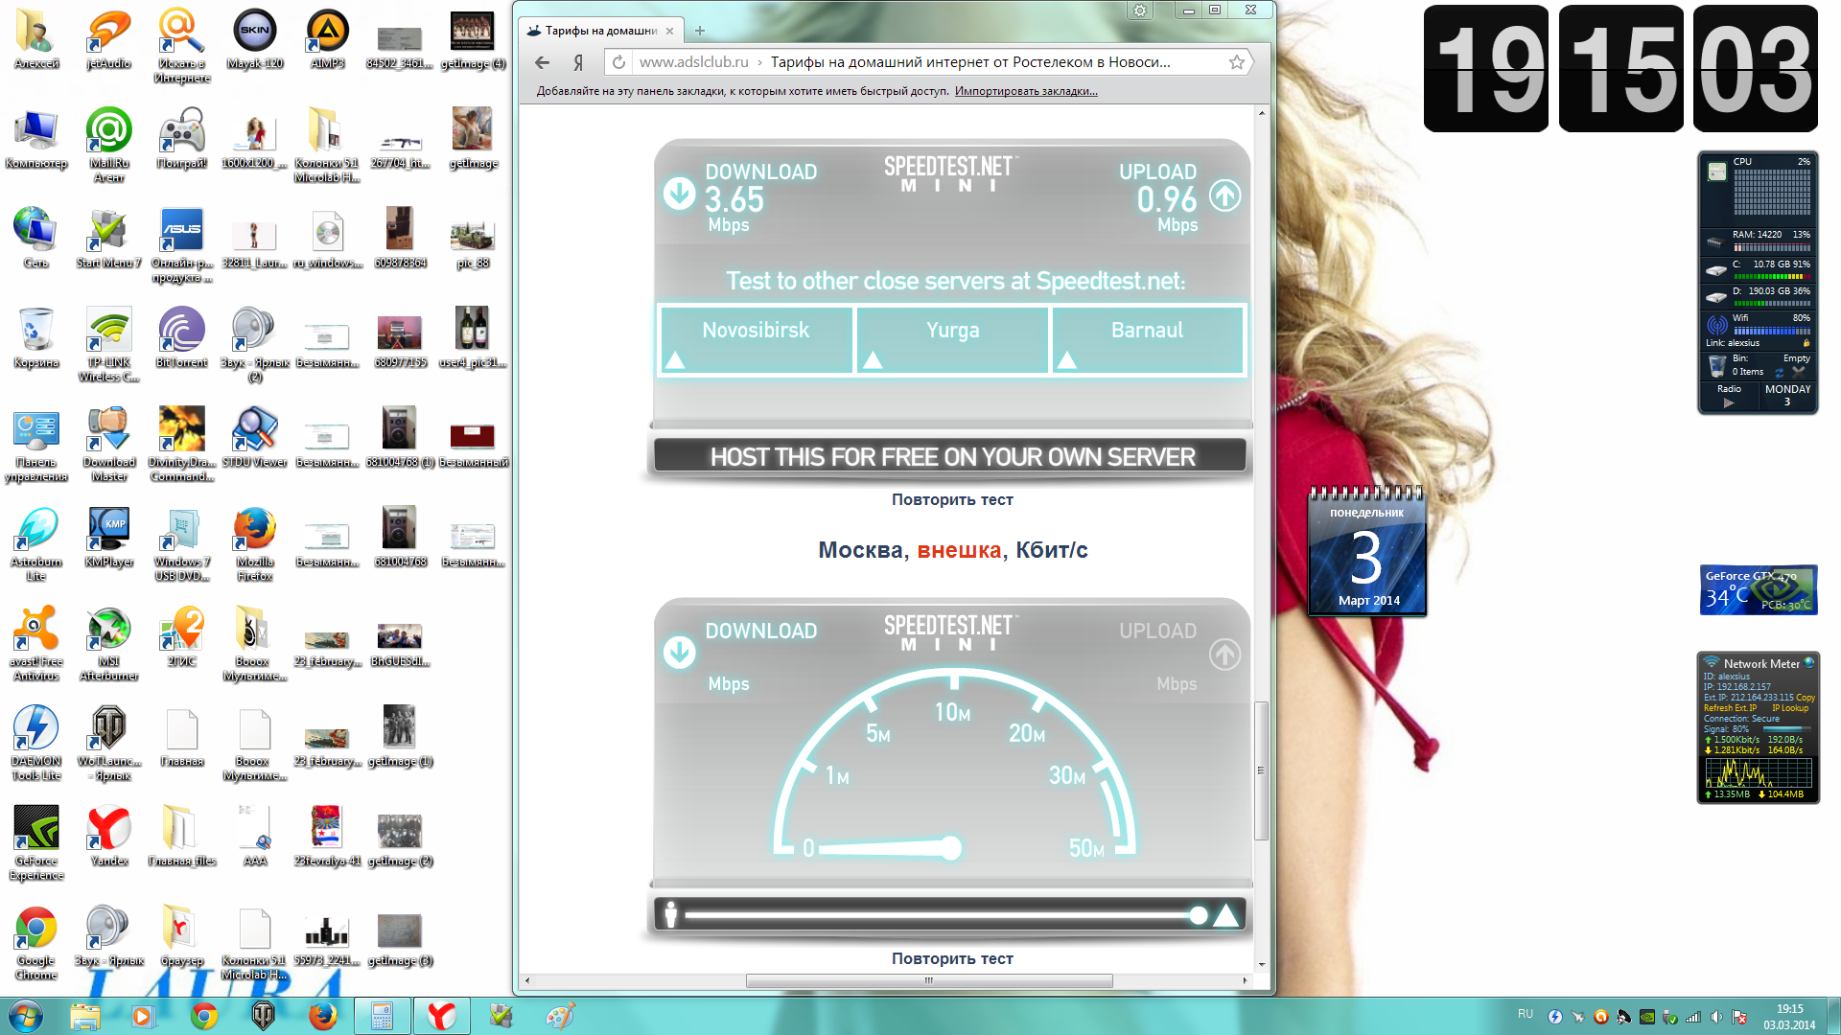Click 'IP Lookup' in Network Meter gadget
The width and height of the screenshot is (1841, 1035).
[1790, 708]
